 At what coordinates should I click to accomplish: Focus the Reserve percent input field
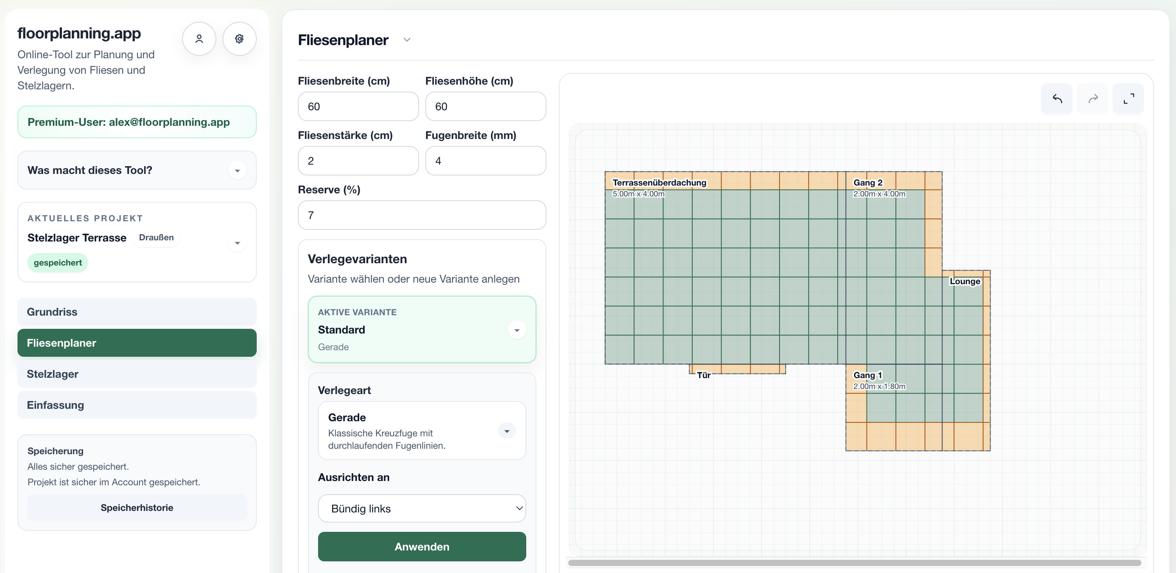point(422,215)
